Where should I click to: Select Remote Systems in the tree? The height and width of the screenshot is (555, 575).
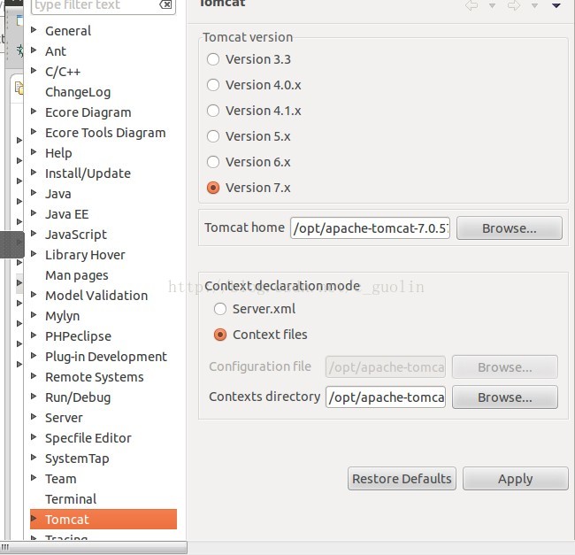point(95,377)
